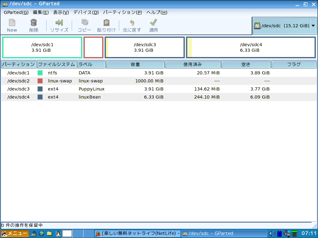Open the 編集(E) menu
Viewport: 318px width, 238px height.
coord(41,12)
